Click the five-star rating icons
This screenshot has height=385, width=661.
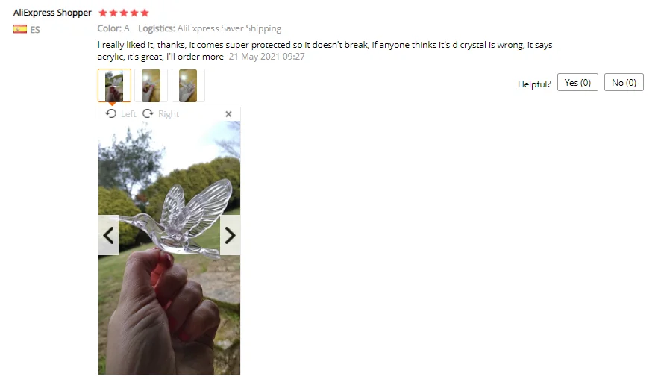pos(124,13)
